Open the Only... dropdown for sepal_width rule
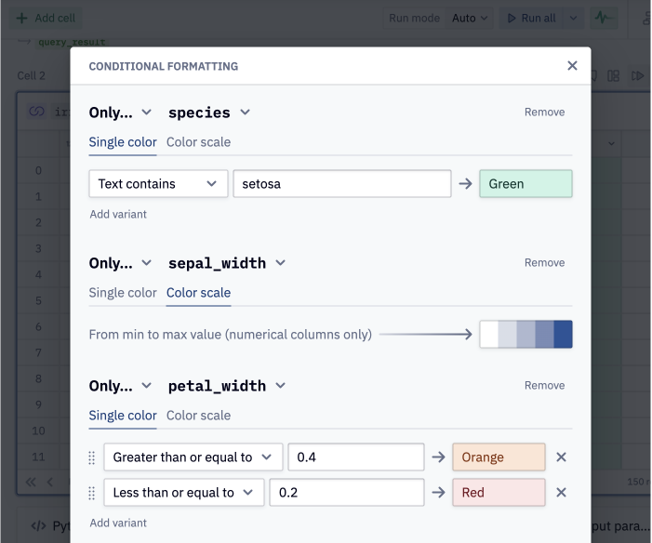This screenshot has height=543, width=652. 120,263
